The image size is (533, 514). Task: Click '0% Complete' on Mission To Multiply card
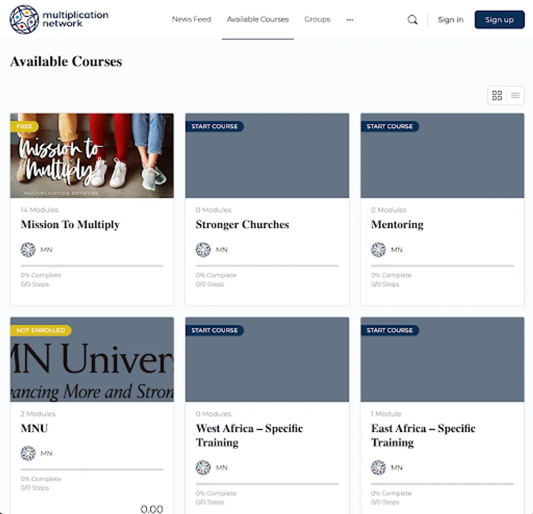pyautogui.click(x=41, y=275)
